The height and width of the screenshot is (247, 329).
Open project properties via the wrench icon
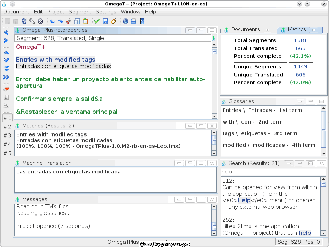click(32, 21)
